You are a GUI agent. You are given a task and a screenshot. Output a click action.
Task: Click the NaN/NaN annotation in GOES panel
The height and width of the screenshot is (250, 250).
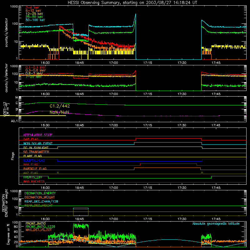59,112
